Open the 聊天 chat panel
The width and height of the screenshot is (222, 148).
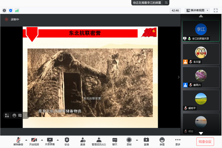point(115,141)
